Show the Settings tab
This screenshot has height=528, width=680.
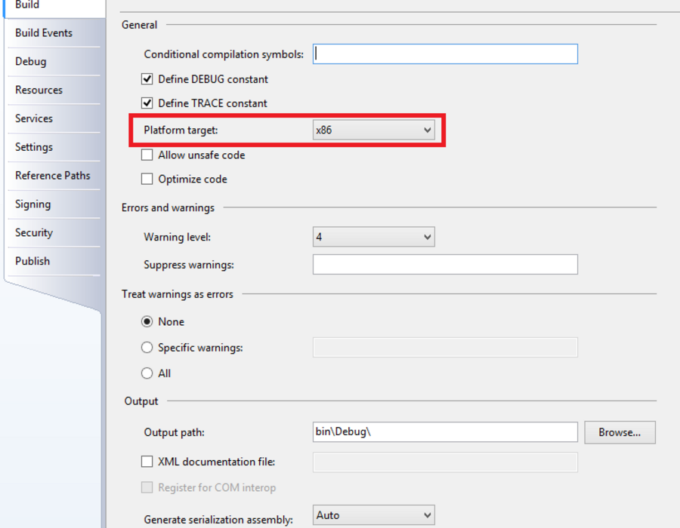[x=54, y=147]
